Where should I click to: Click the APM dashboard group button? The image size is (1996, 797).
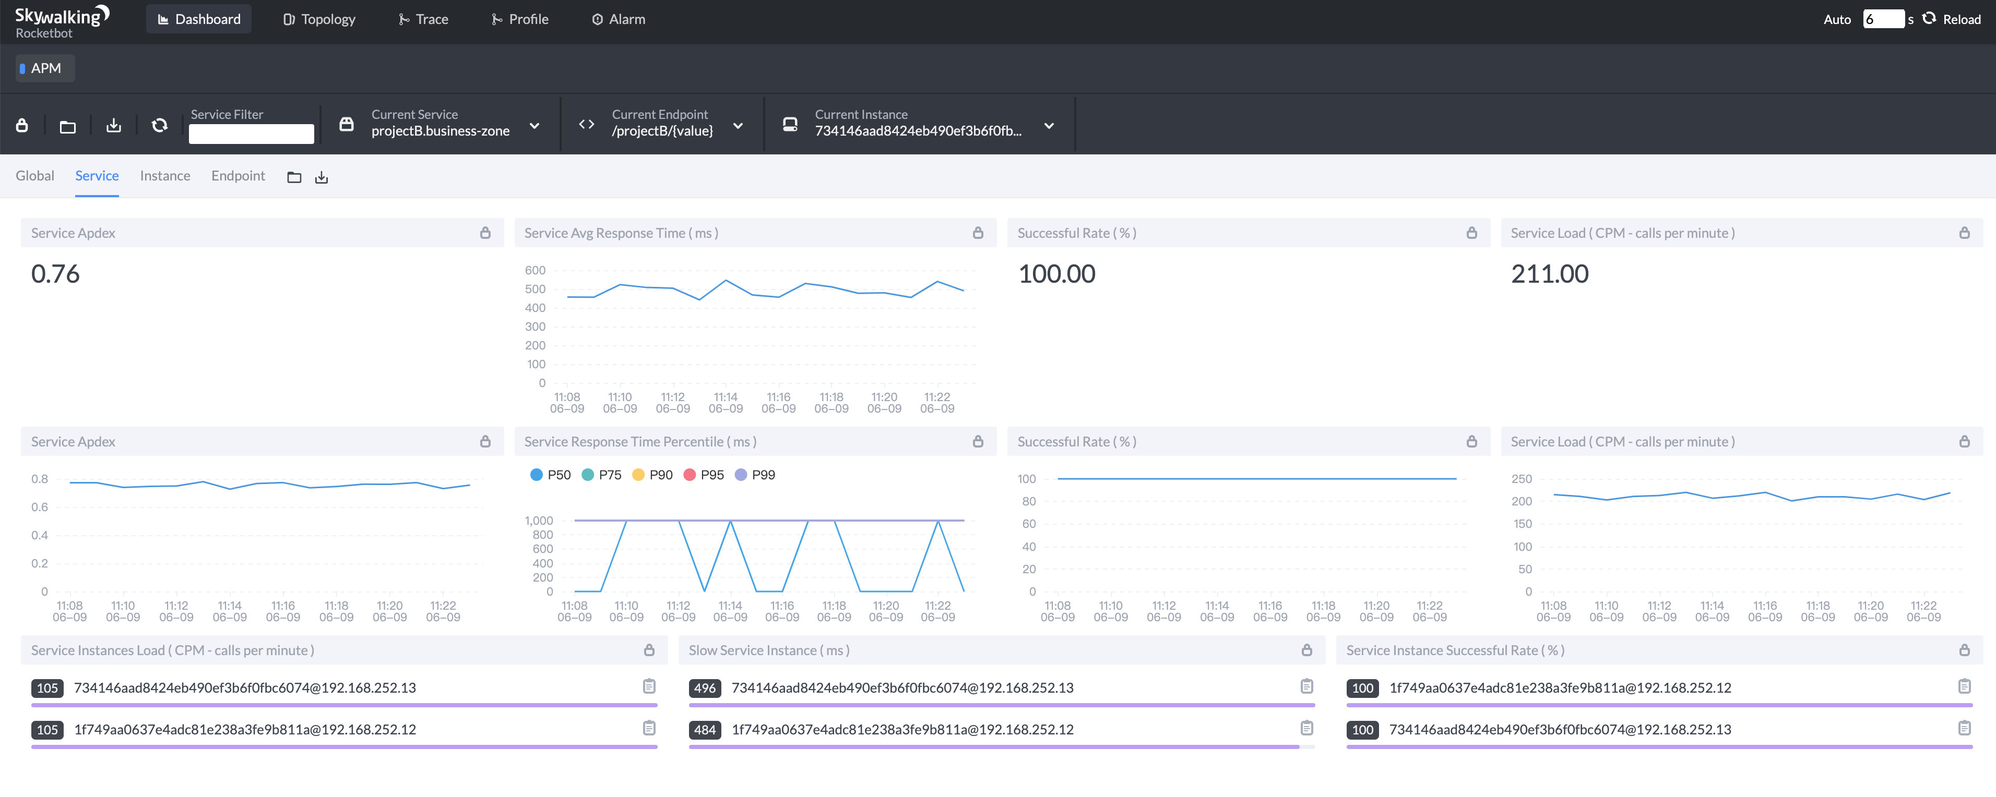[x=45, y=68]
